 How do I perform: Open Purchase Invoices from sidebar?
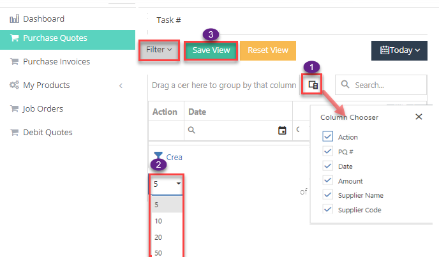click(x=56, y=62)
